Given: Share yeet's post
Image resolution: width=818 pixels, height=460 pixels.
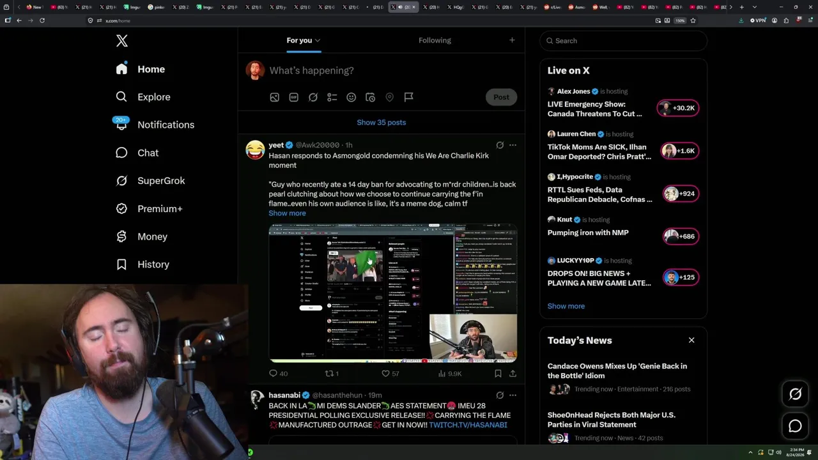Looking at the screenshot, I should coord(513,374).
